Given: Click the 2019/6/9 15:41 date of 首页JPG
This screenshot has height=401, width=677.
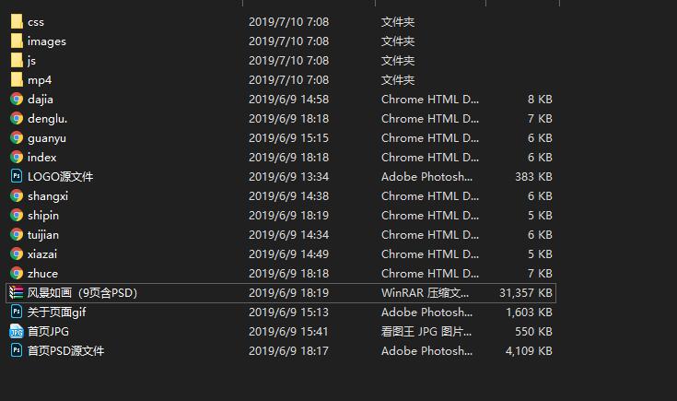Looking at the screenshot, I should [x=288, y=331].
